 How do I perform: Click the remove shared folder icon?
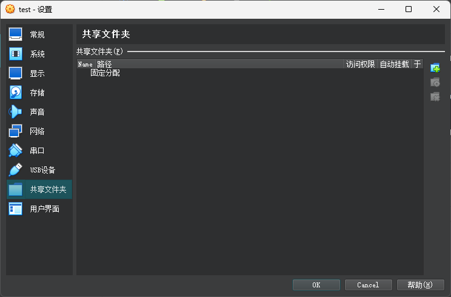tap(435, 97)
